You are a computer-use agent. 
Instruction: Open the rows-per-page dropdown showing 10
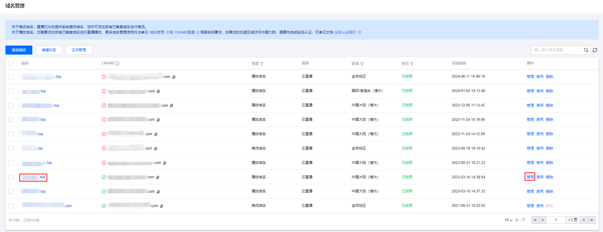tap(508, 220)
